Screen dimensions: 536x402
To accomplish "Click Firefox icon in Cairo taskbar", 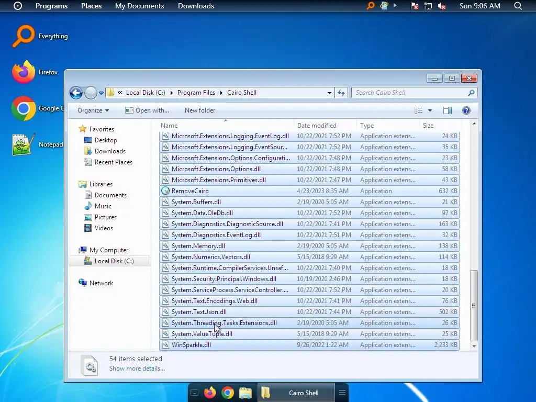I will (x=210, y=393).
